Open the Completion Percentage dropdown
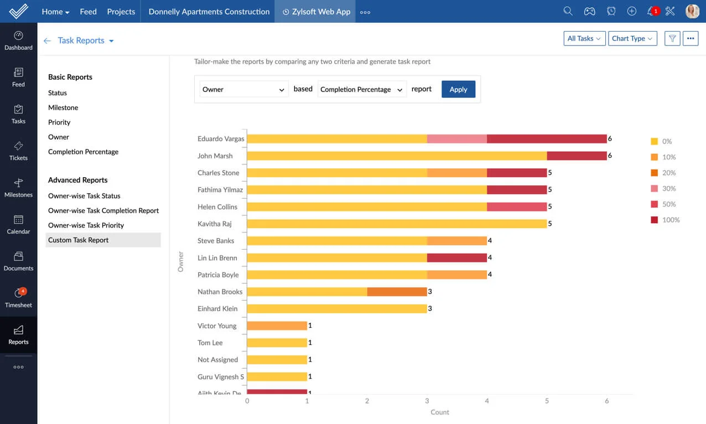 (362, 89)
